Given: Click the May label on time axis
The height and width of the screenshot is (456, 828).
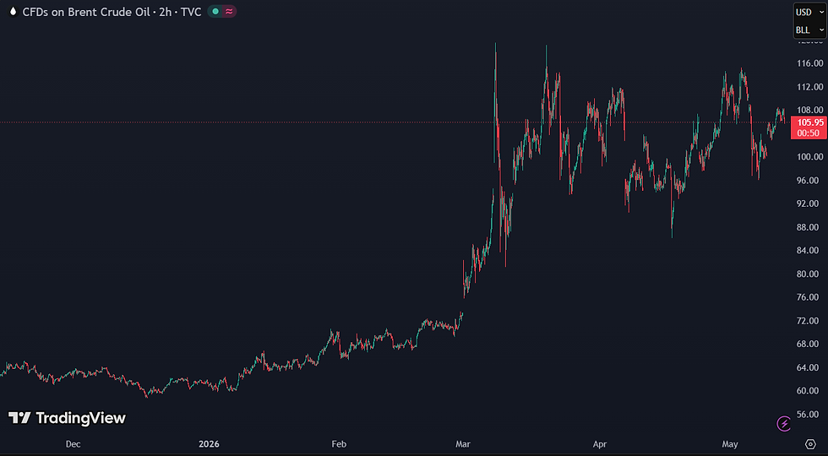Looking at the screenshot, I should 730,444.
